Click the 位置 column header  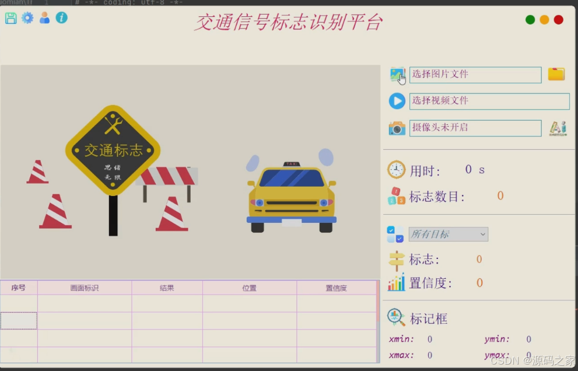coord(250,288)
